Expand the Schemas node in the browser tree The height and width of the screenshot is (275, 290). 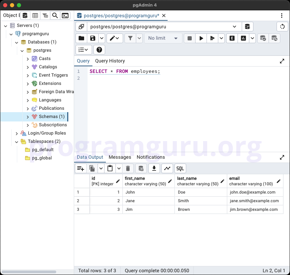point(28,116)
